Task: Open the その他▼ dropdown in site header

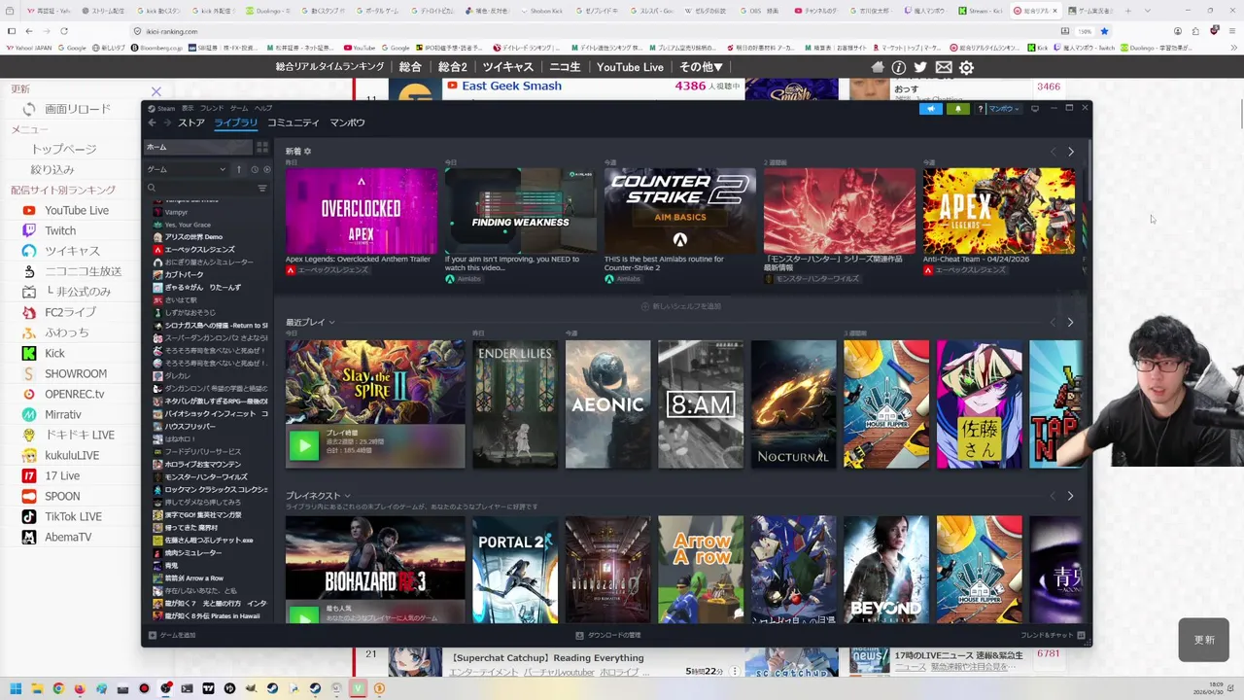Action: [x=701, y=67]
